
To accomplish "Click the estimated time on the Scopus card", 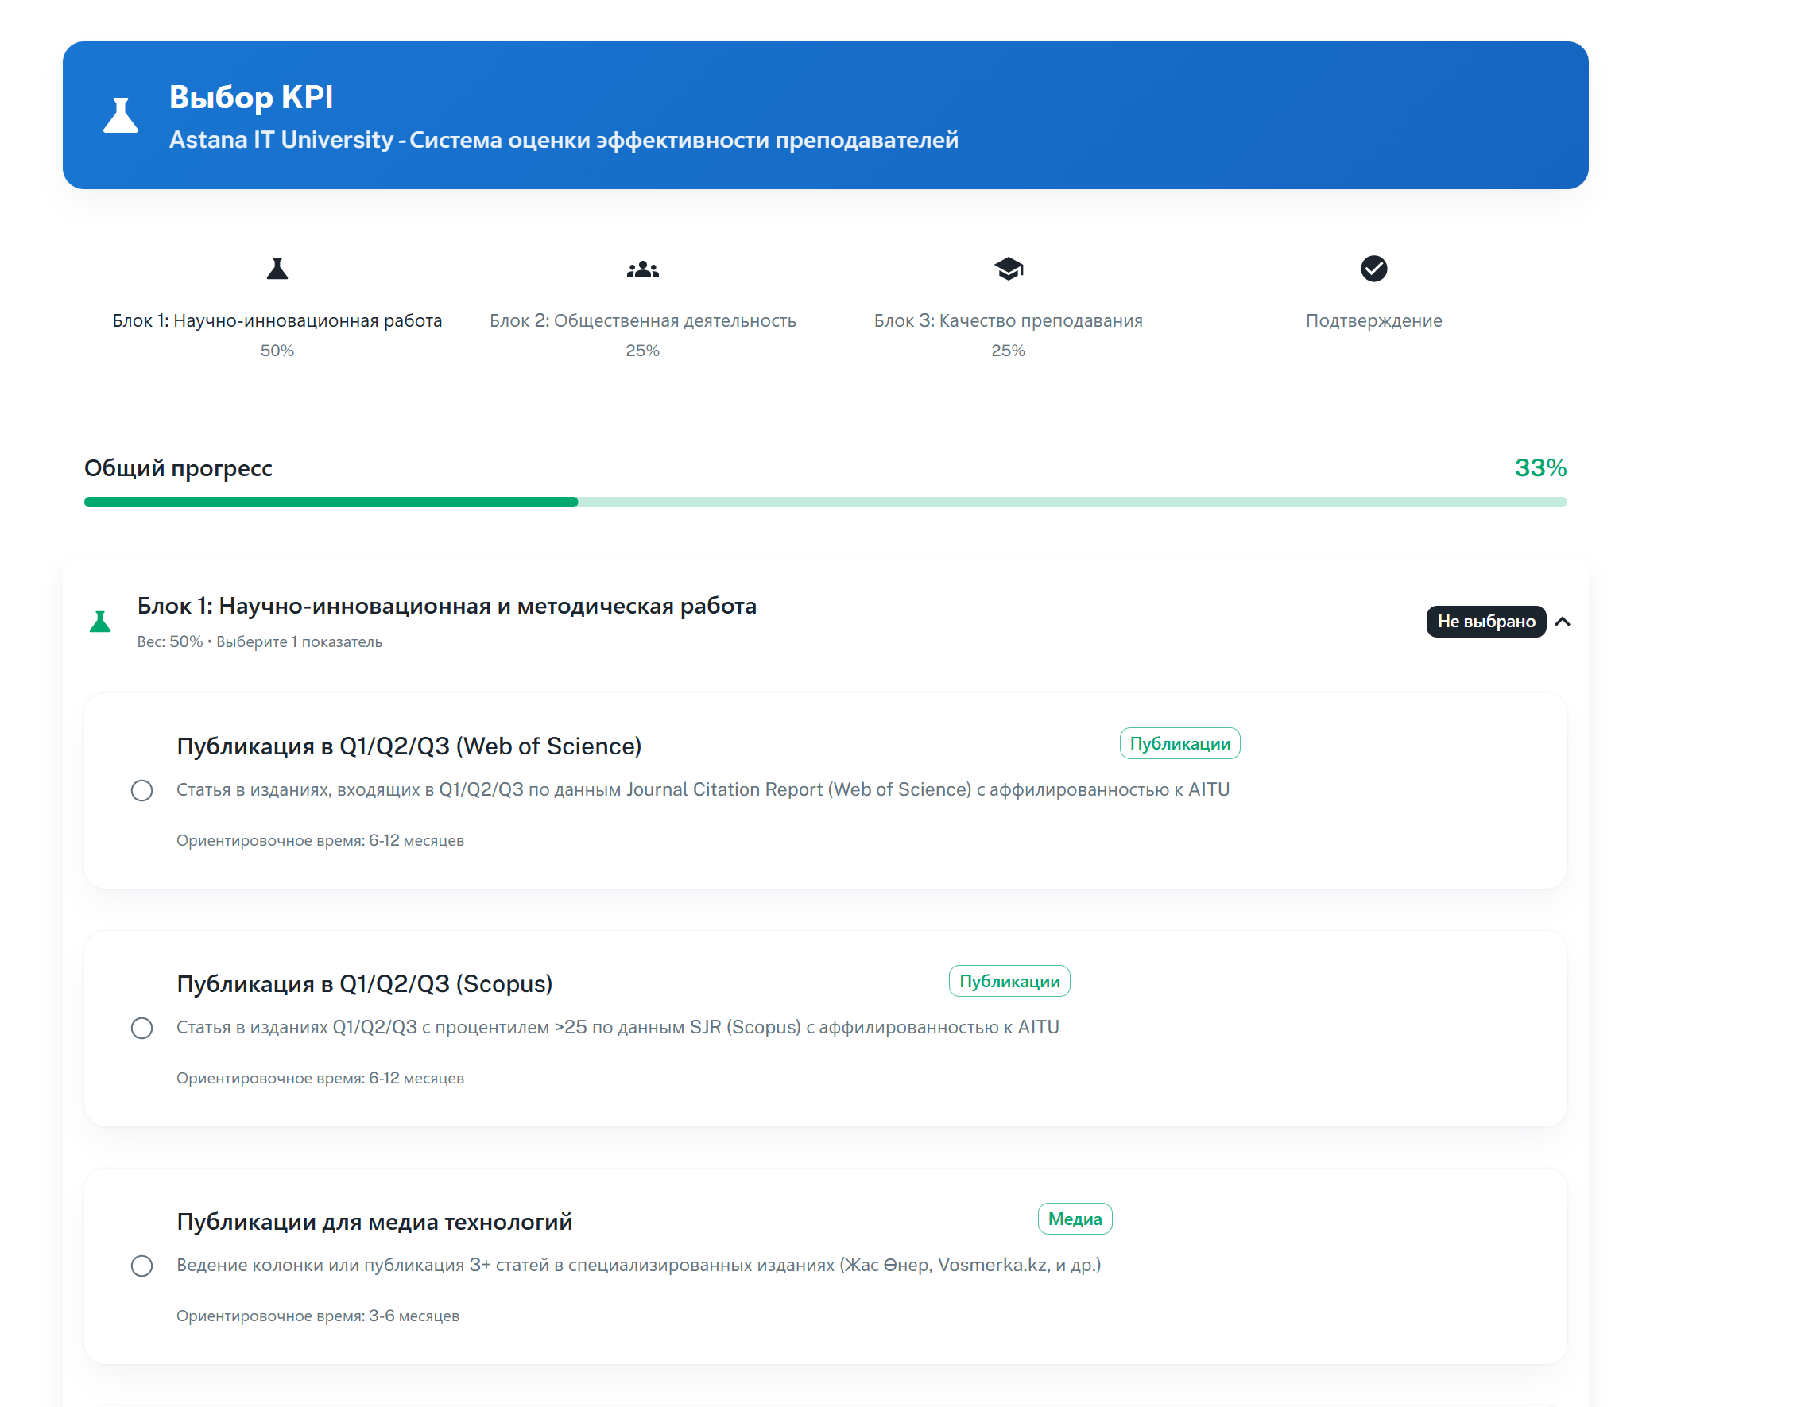I will (320, 1078).
